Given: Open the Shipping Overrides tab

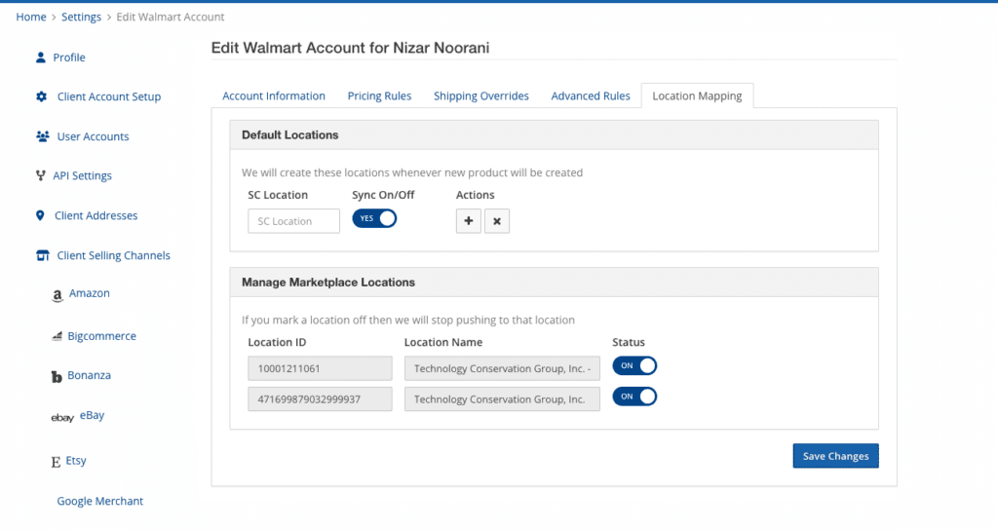Looking at the screenshot, I should pyautogui.click(x=480, y=96).
